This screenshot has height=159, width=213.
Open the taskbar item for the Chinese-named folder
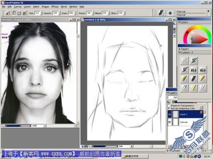[135, 156]
